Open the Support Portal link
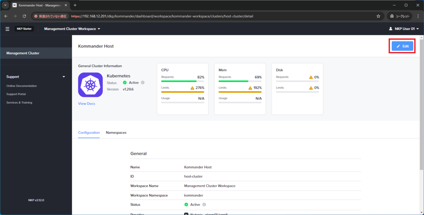Viewport: 424px width, 215px height. point(16,94)
